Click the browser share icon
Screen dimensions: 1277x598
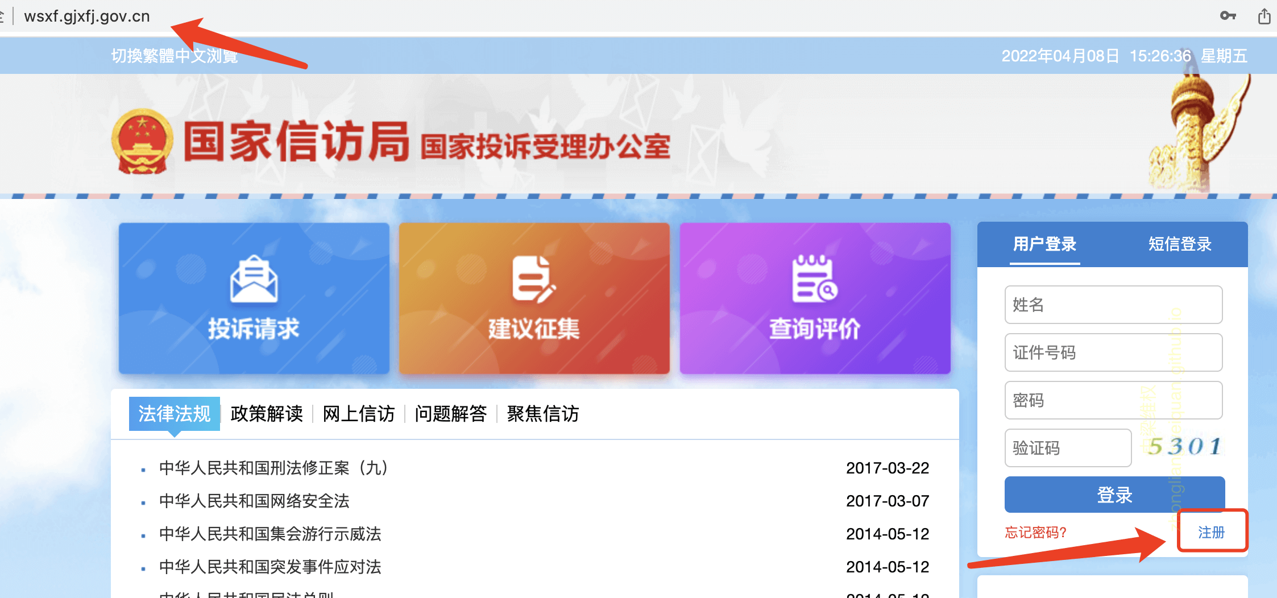[1264, 16]
